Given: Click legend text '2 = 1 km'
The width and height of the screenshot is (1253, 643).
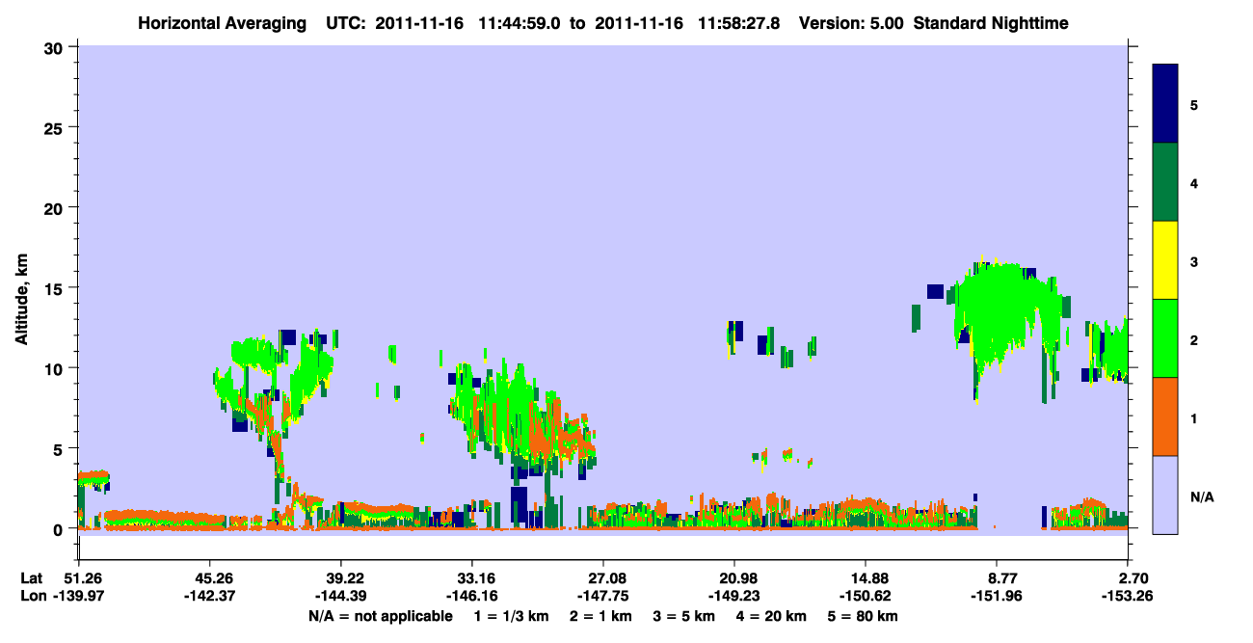Looking at the screenshot, I should (600, 616).
